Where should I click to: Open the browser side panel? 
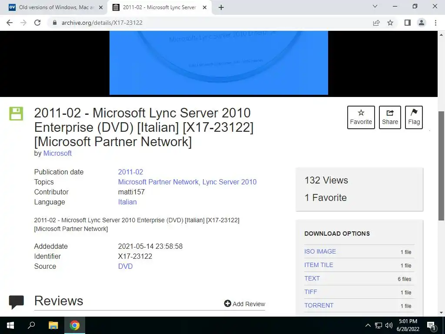[408, 23]
